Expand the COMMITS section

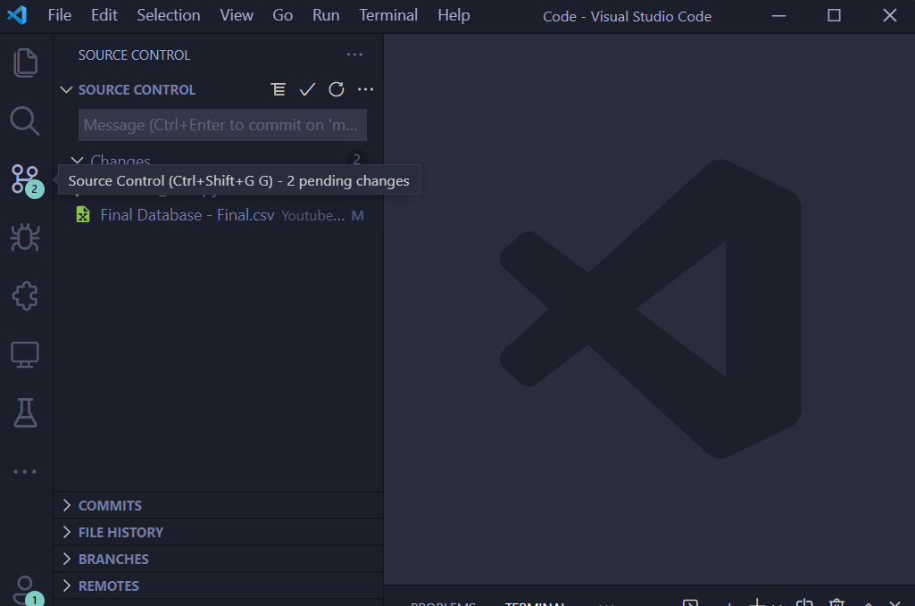(x=219, y=505)
